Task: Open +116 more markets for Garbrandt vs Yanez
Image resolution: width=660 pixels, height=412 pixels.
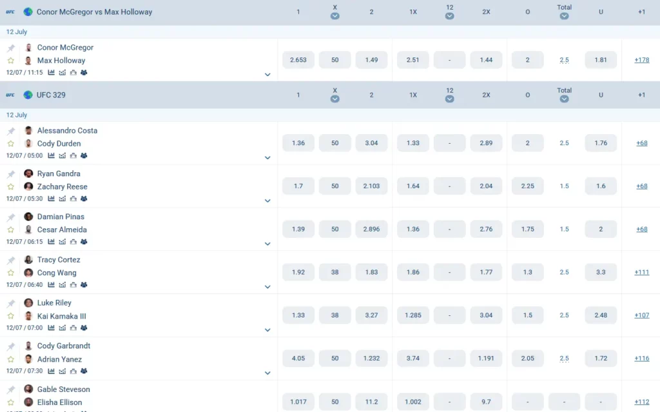Action: coord(642,358)
